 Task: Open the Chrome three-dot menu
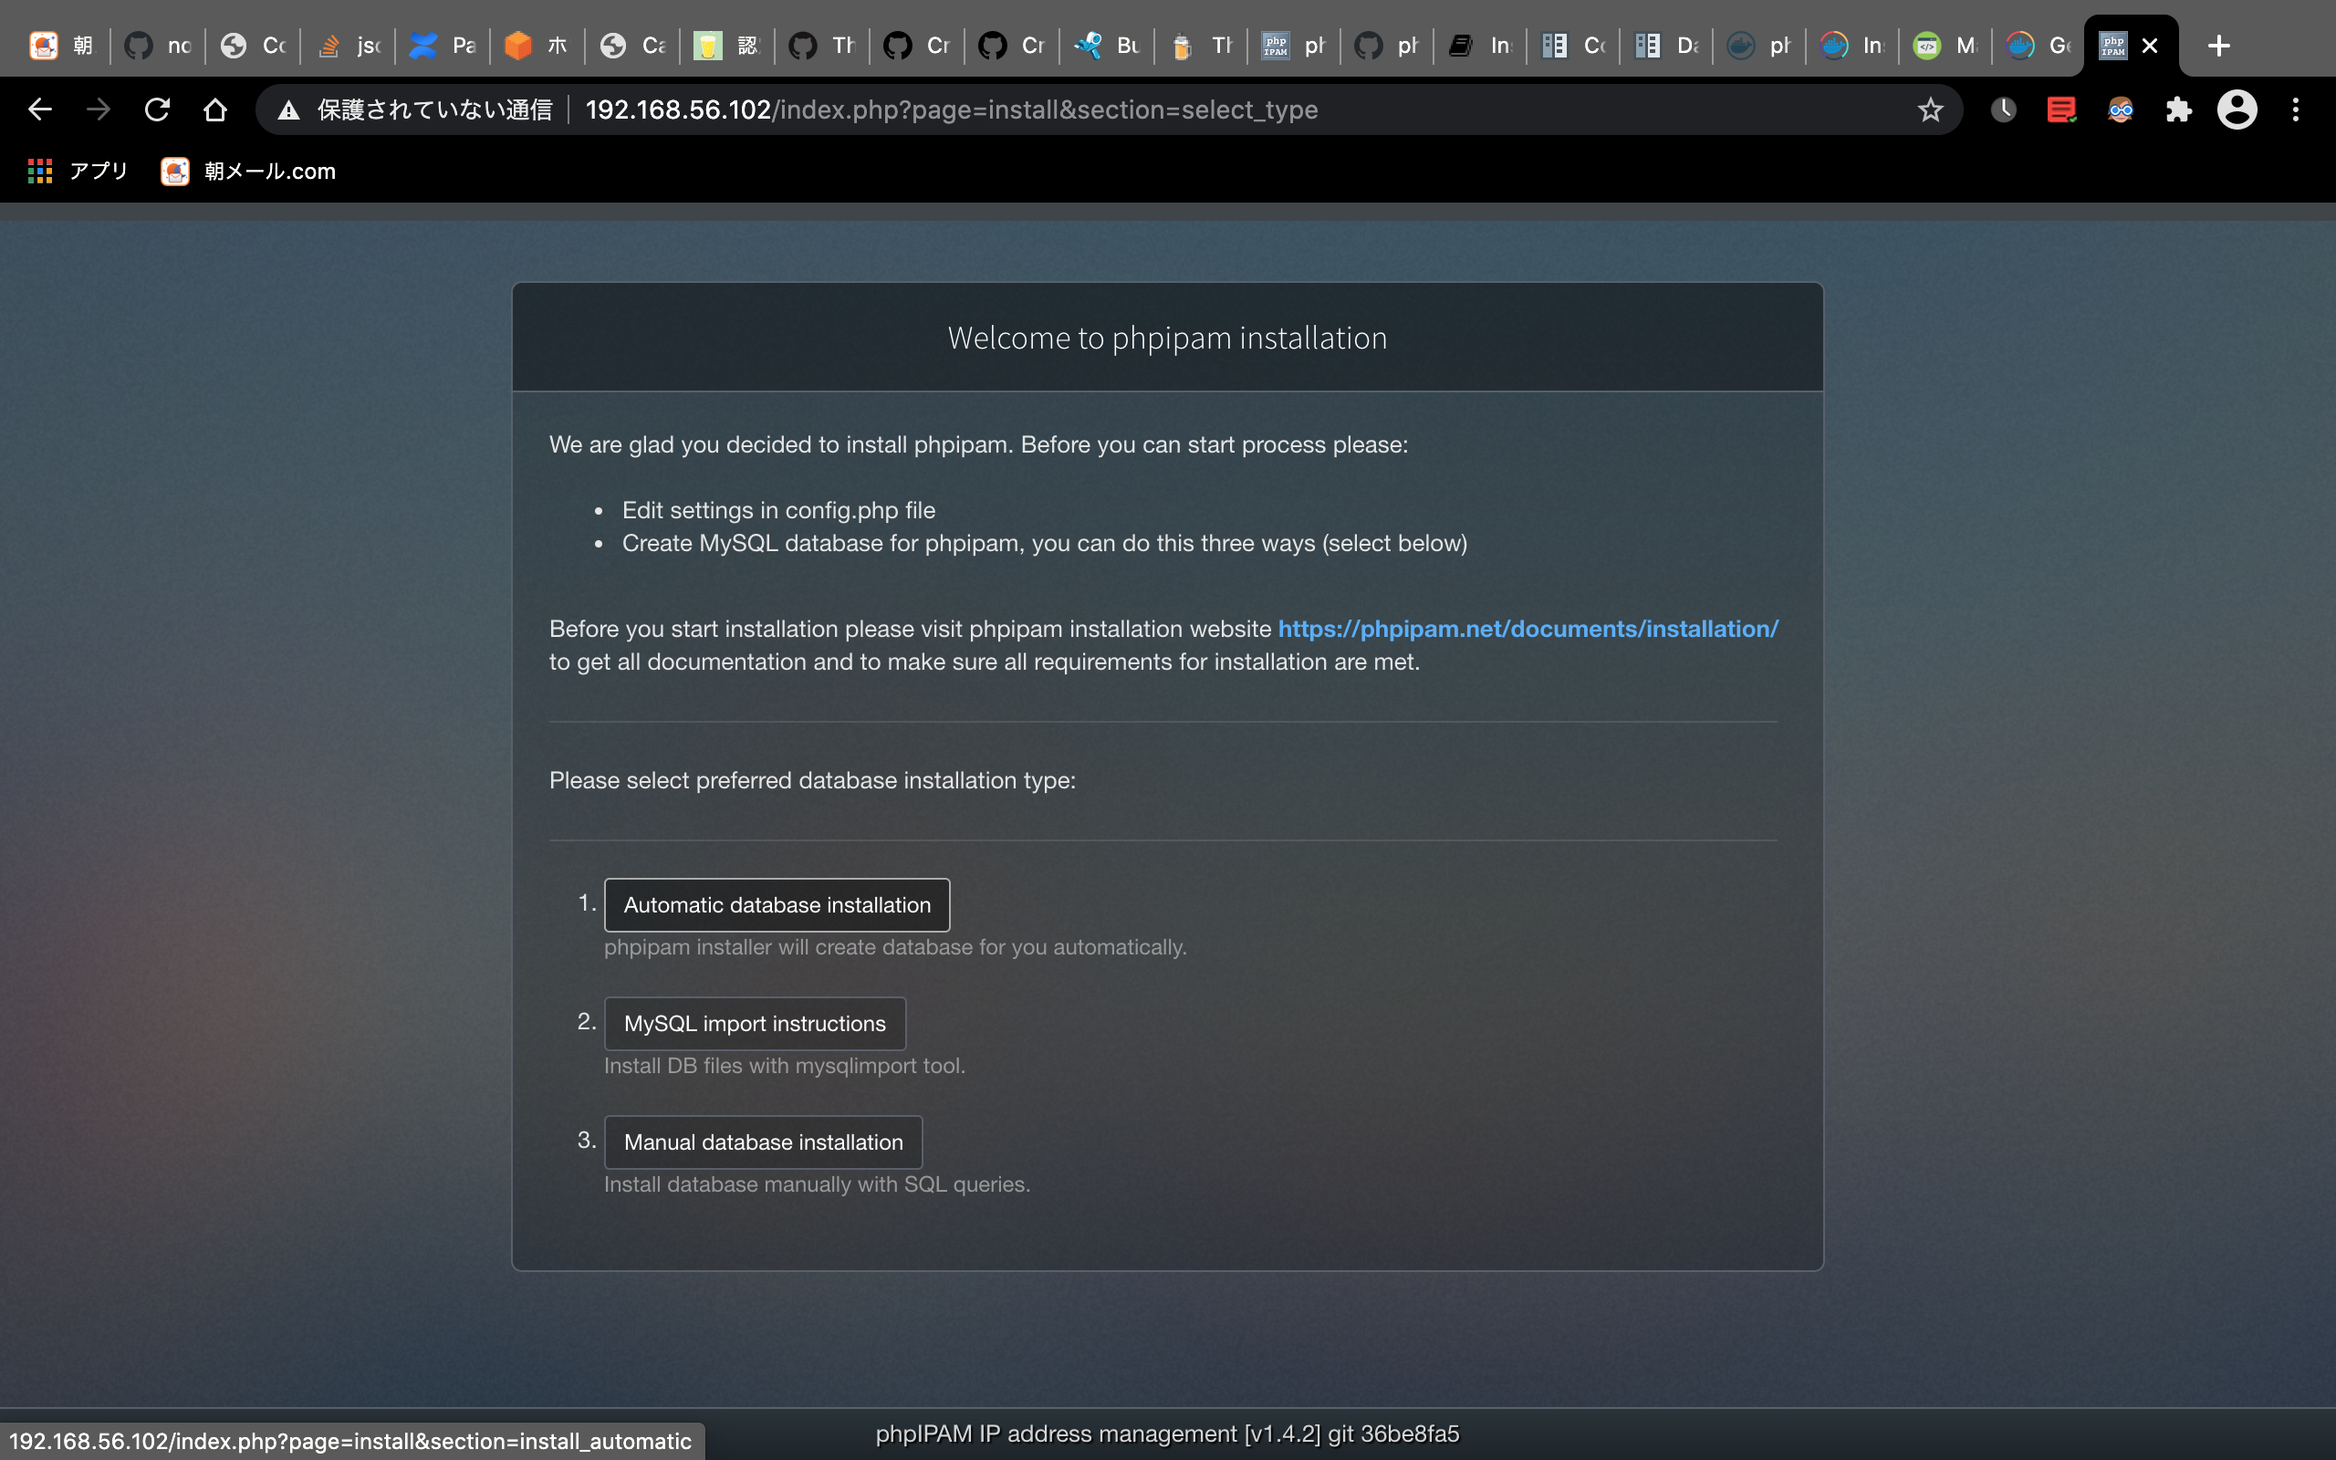[x=2296, y=109]
